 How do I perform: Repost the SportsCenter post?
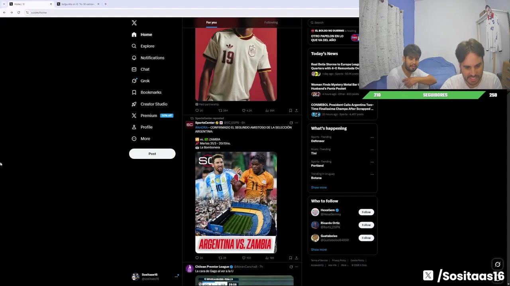coord(222,258)
